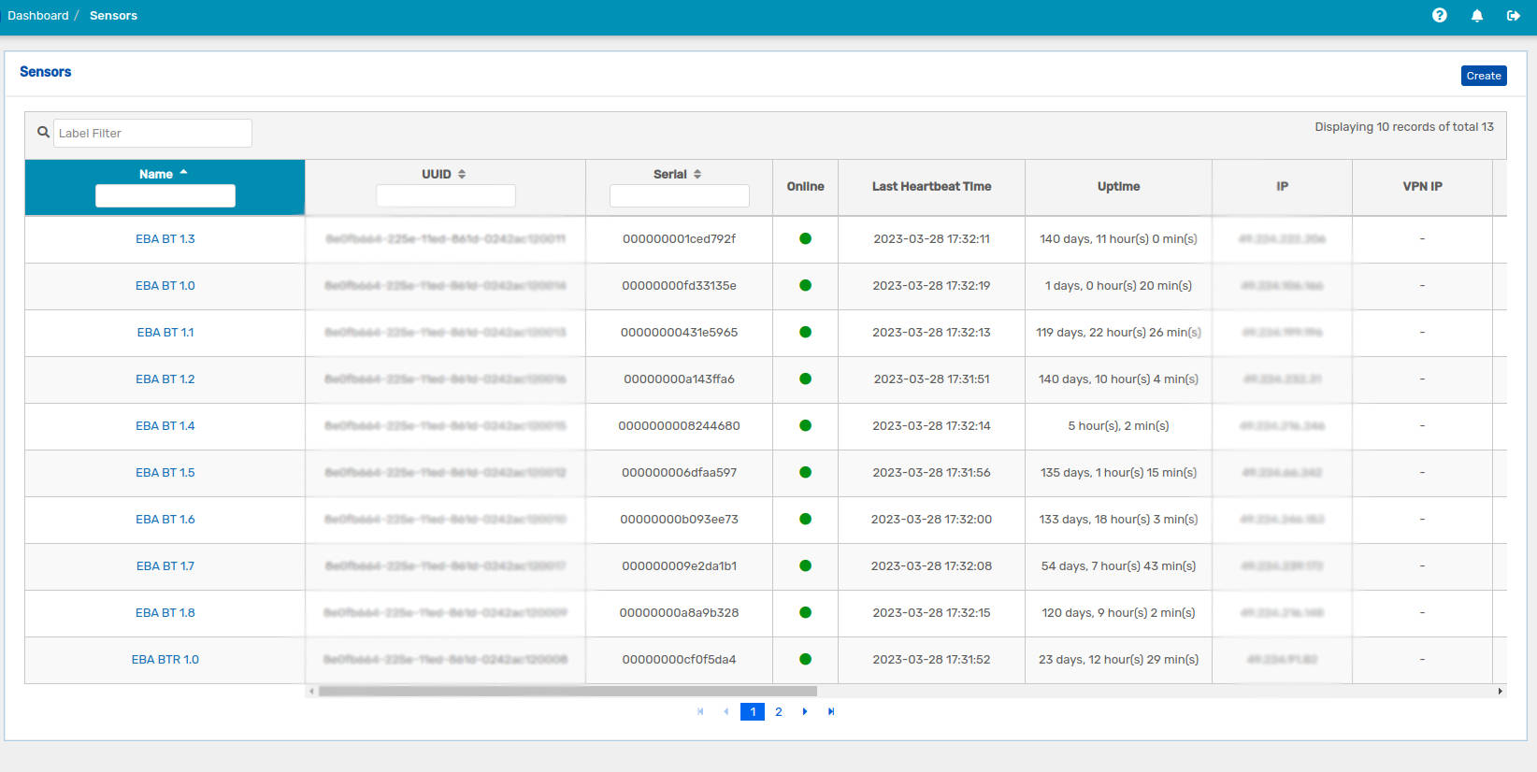Click online status dot for EBA BT 1.5
This screenshot has height=772, width=1537.
[805, 472]
